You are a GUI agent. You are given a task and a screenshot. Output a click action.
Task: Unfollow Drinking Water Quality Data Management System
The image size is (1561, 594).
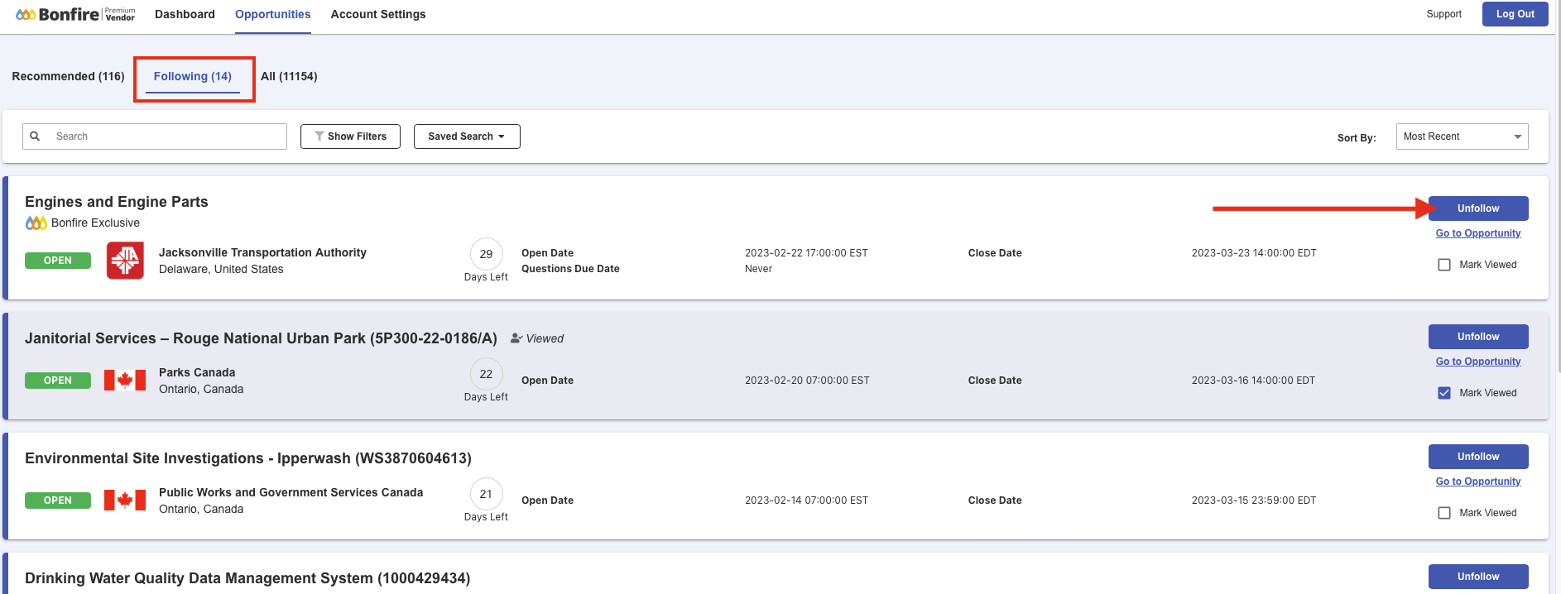1478,577
